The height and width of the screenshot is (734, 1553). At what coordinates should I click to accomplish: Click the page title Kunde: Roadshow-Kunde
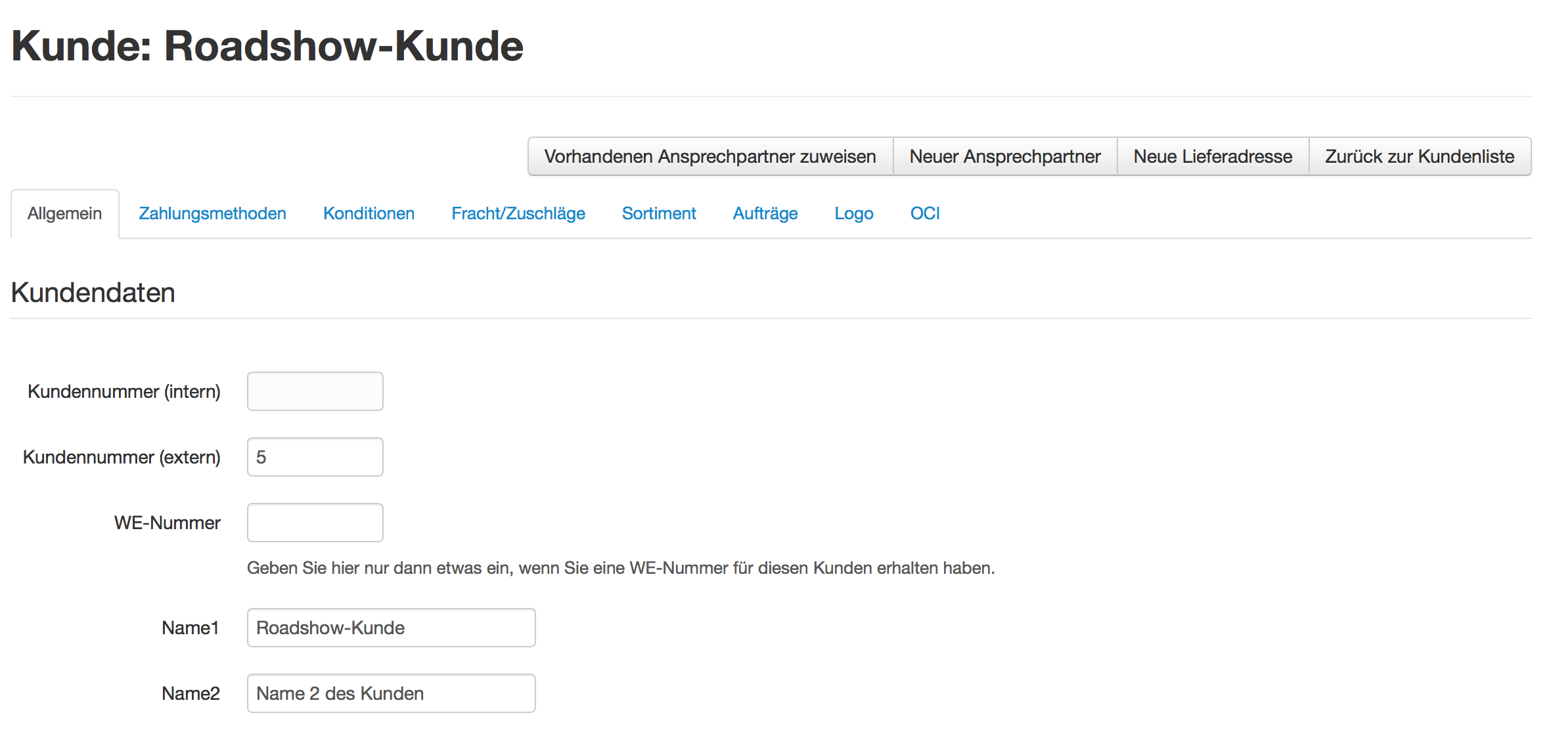point(267,45)
